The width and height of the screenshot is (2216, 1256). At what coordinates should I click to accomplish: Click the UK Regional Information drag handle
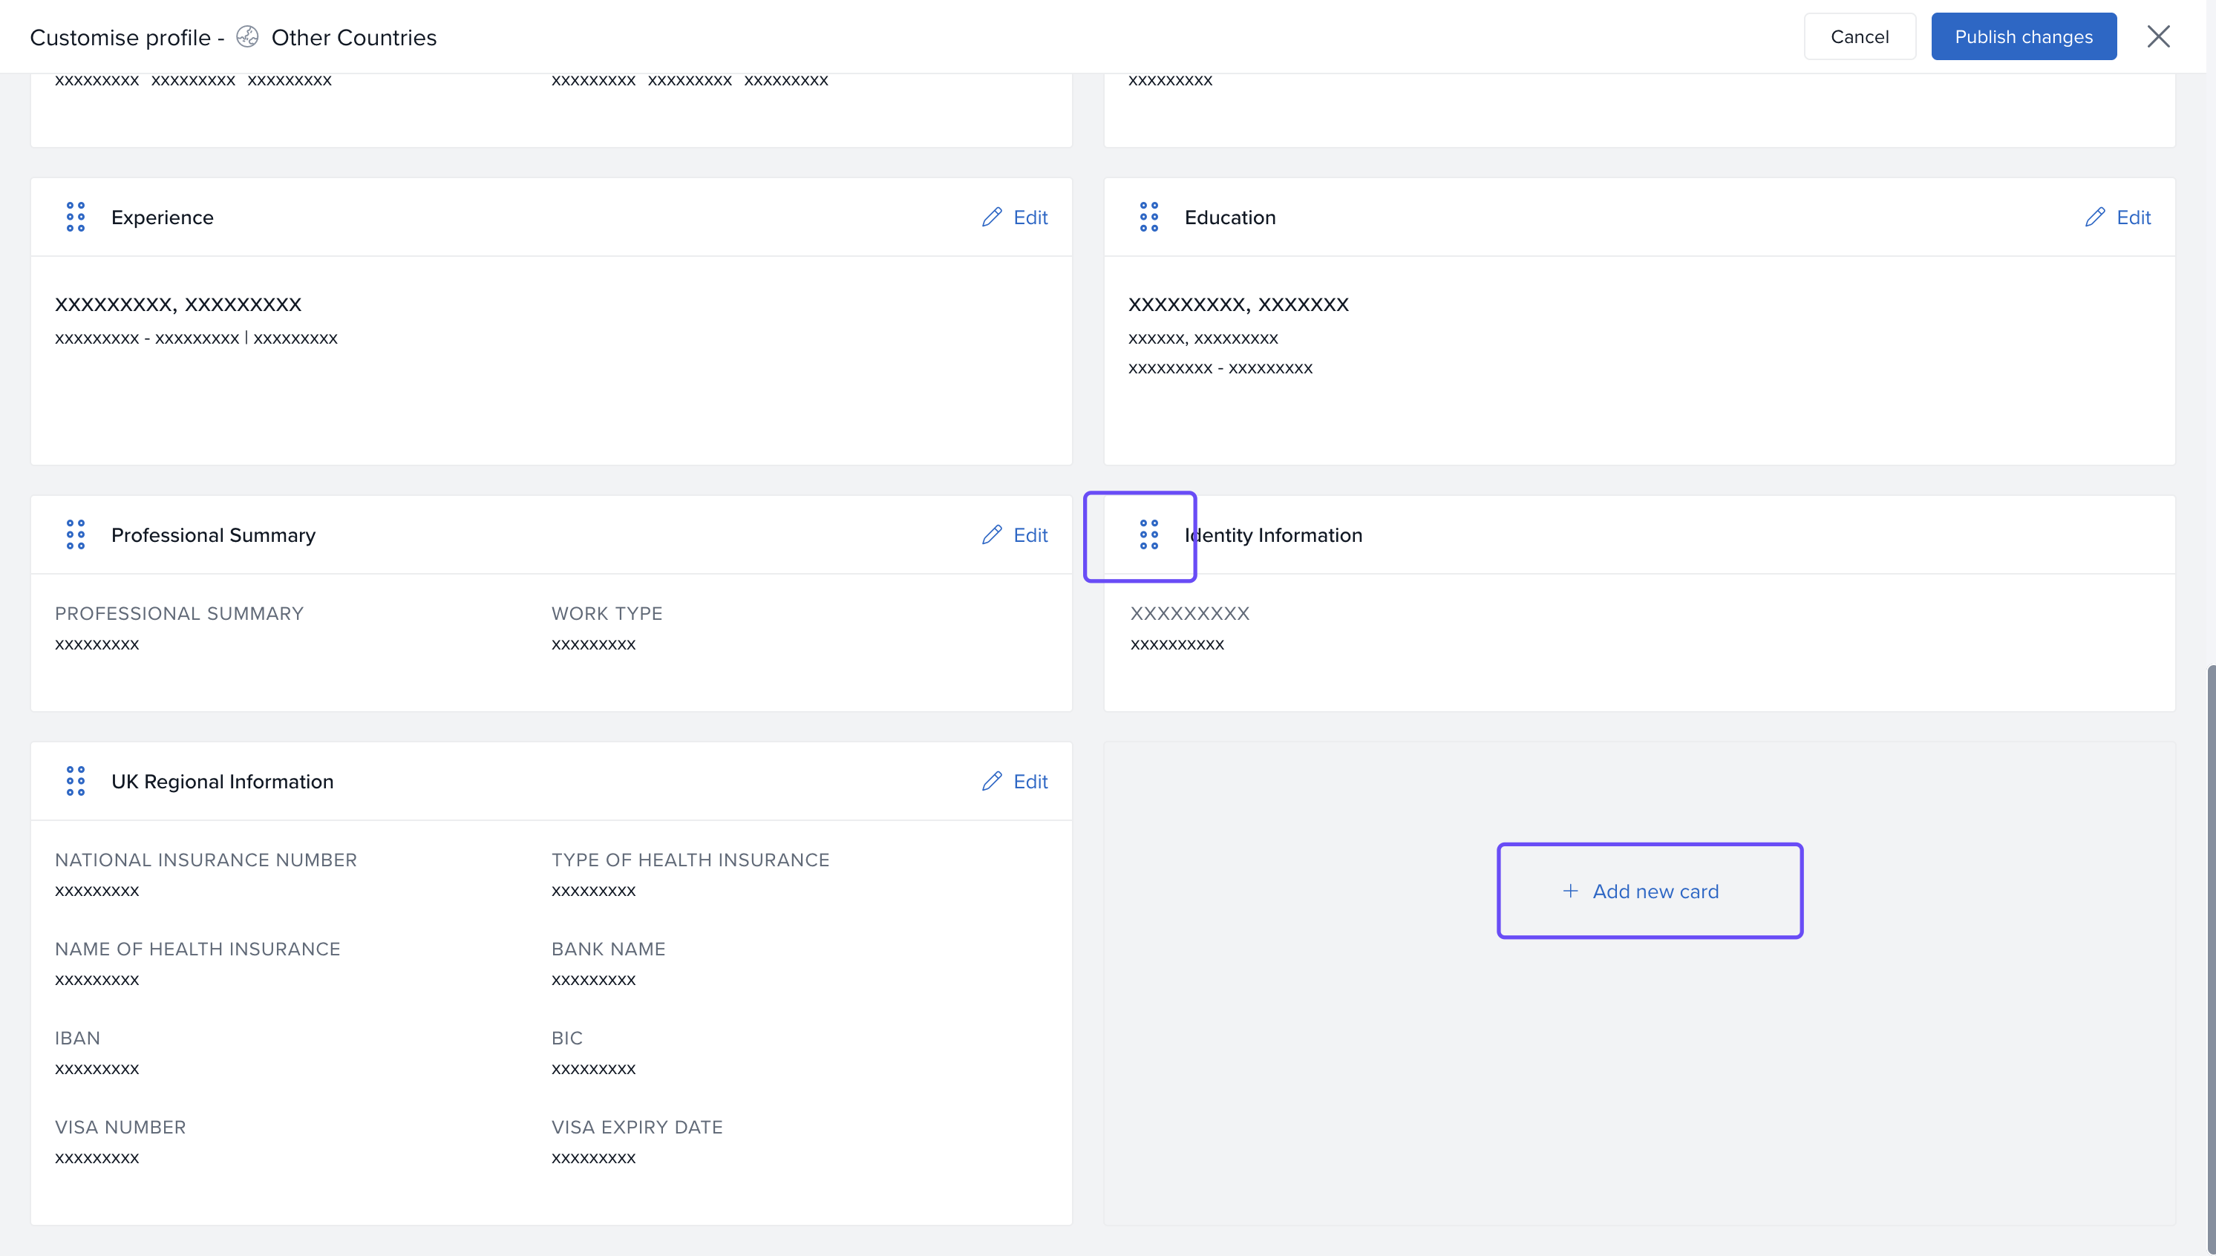75,781
